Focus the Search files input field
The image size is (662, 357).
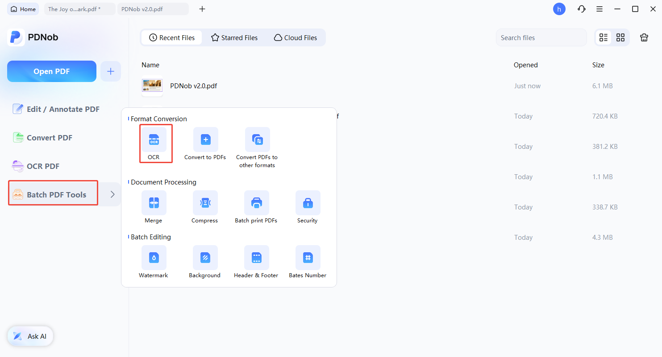[541, 38]
